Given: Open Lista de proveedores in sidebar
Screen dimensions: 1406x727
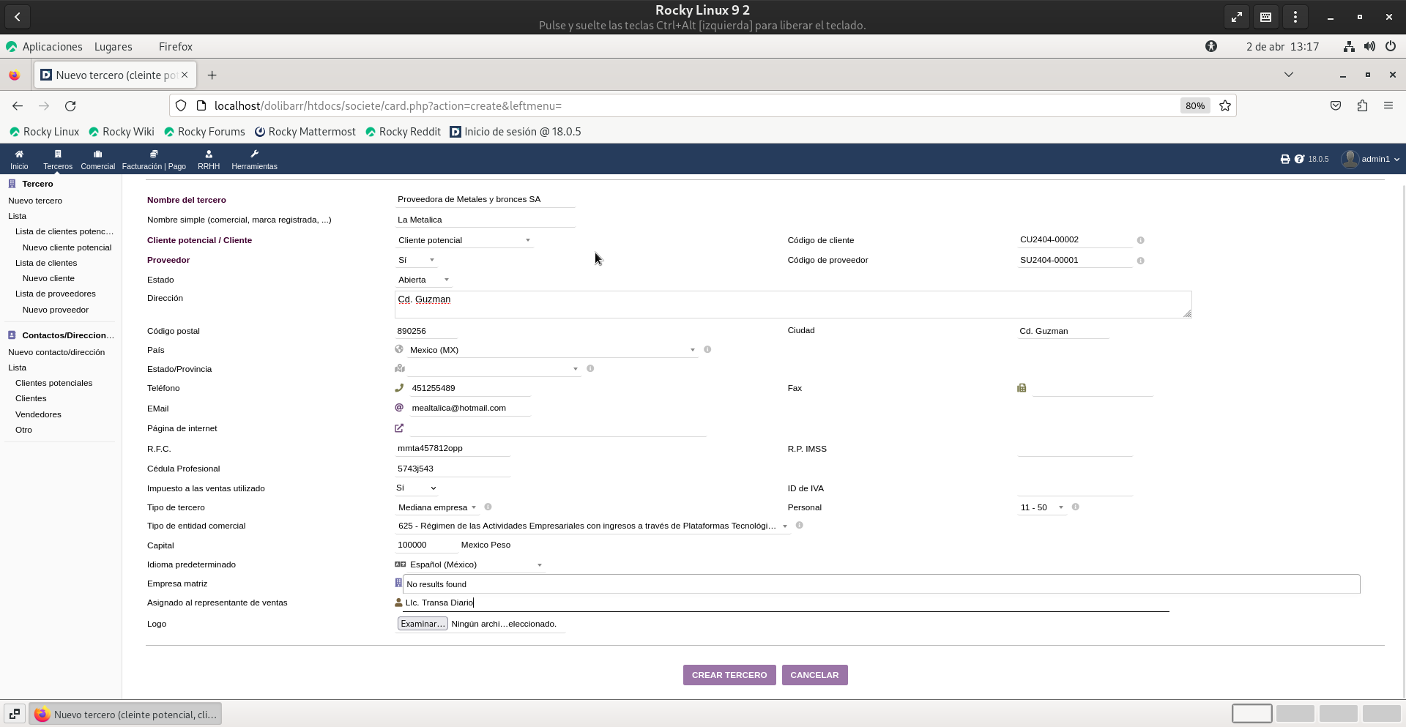Looking at the screenshot, I should point(56,294).
